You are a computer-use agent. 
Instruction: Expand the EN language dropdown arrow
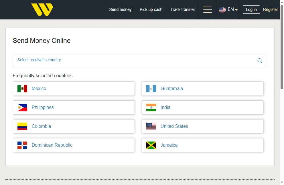point(236,10)
